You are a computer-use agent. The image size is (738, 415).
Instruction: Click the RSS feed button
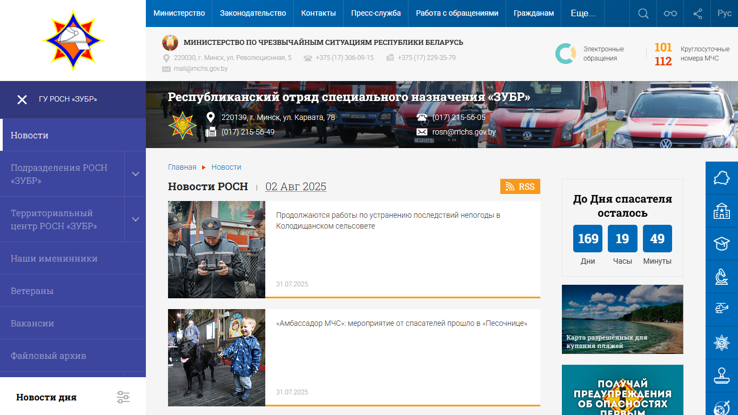pyautogui.click(x=520, y=186)
